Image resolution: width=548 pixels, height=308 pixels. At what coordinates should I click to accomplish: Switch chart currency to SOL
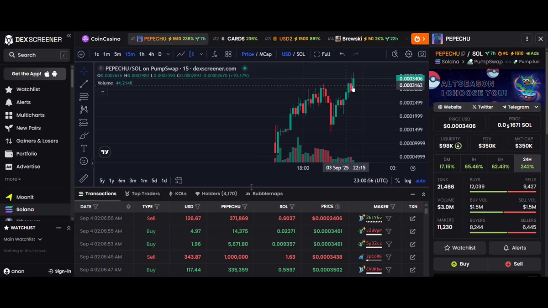tap(301, 54)
